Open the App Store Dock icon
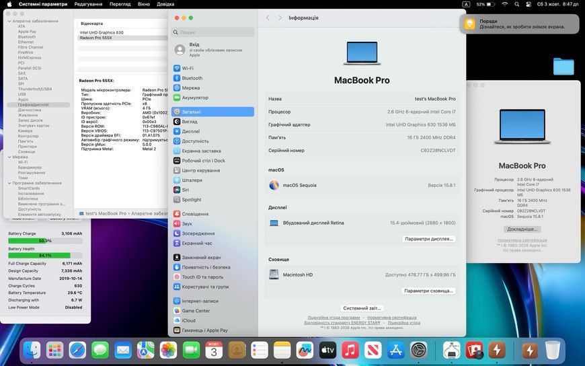 tap(396, 351)
